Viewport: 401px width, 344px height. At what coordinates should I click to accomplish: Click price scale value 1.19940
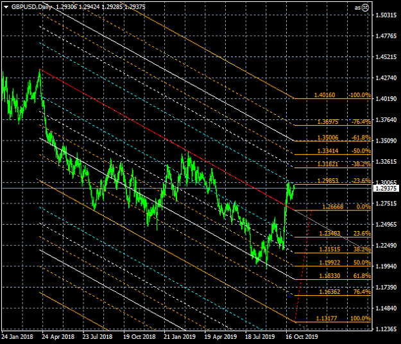tap(386, 266)
